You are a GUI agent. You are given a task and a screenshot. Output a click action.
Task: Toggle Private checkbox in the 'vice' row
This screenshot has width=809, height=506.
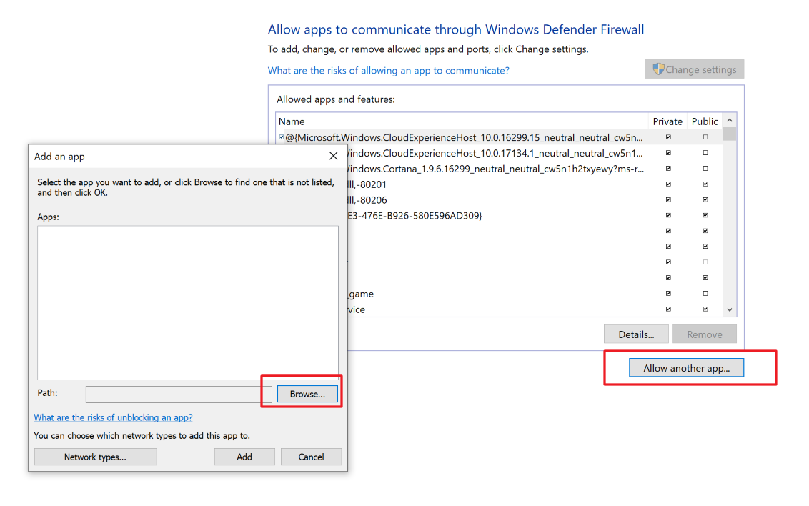[x=668, y=309]
